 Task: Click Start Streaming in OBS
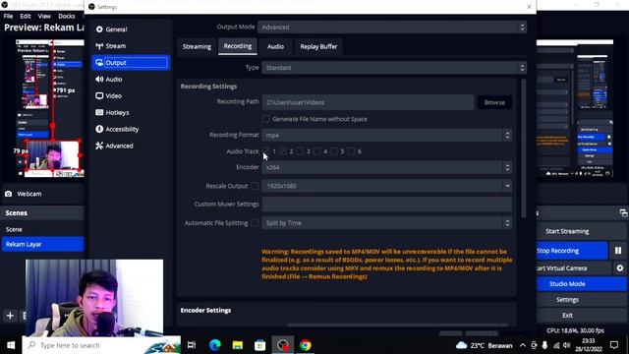point(567,231)
